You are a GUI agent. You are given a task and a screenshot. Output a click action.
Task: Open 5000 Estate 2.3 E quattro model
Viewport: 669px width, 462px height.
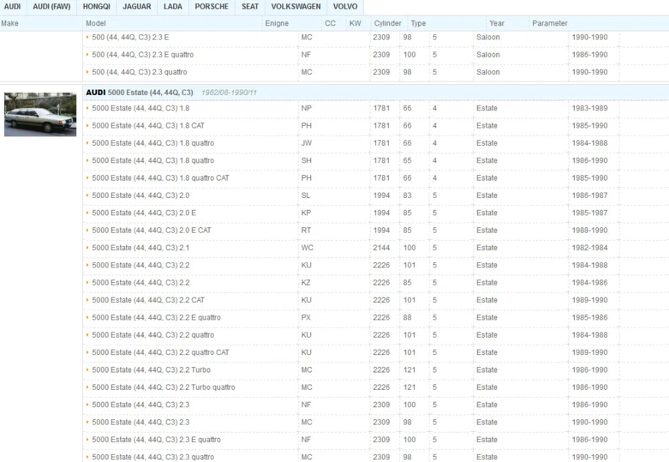tap(156, 440)
